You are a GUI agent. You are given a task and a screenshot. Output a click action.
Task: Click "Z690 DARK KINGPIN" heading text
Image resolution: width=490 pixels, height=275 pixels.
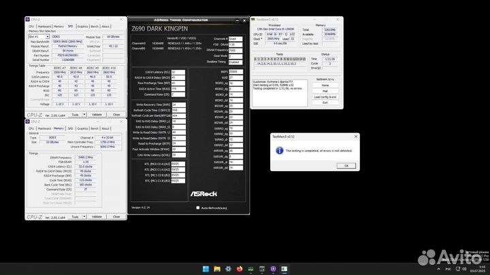click(x=159, y=29)
